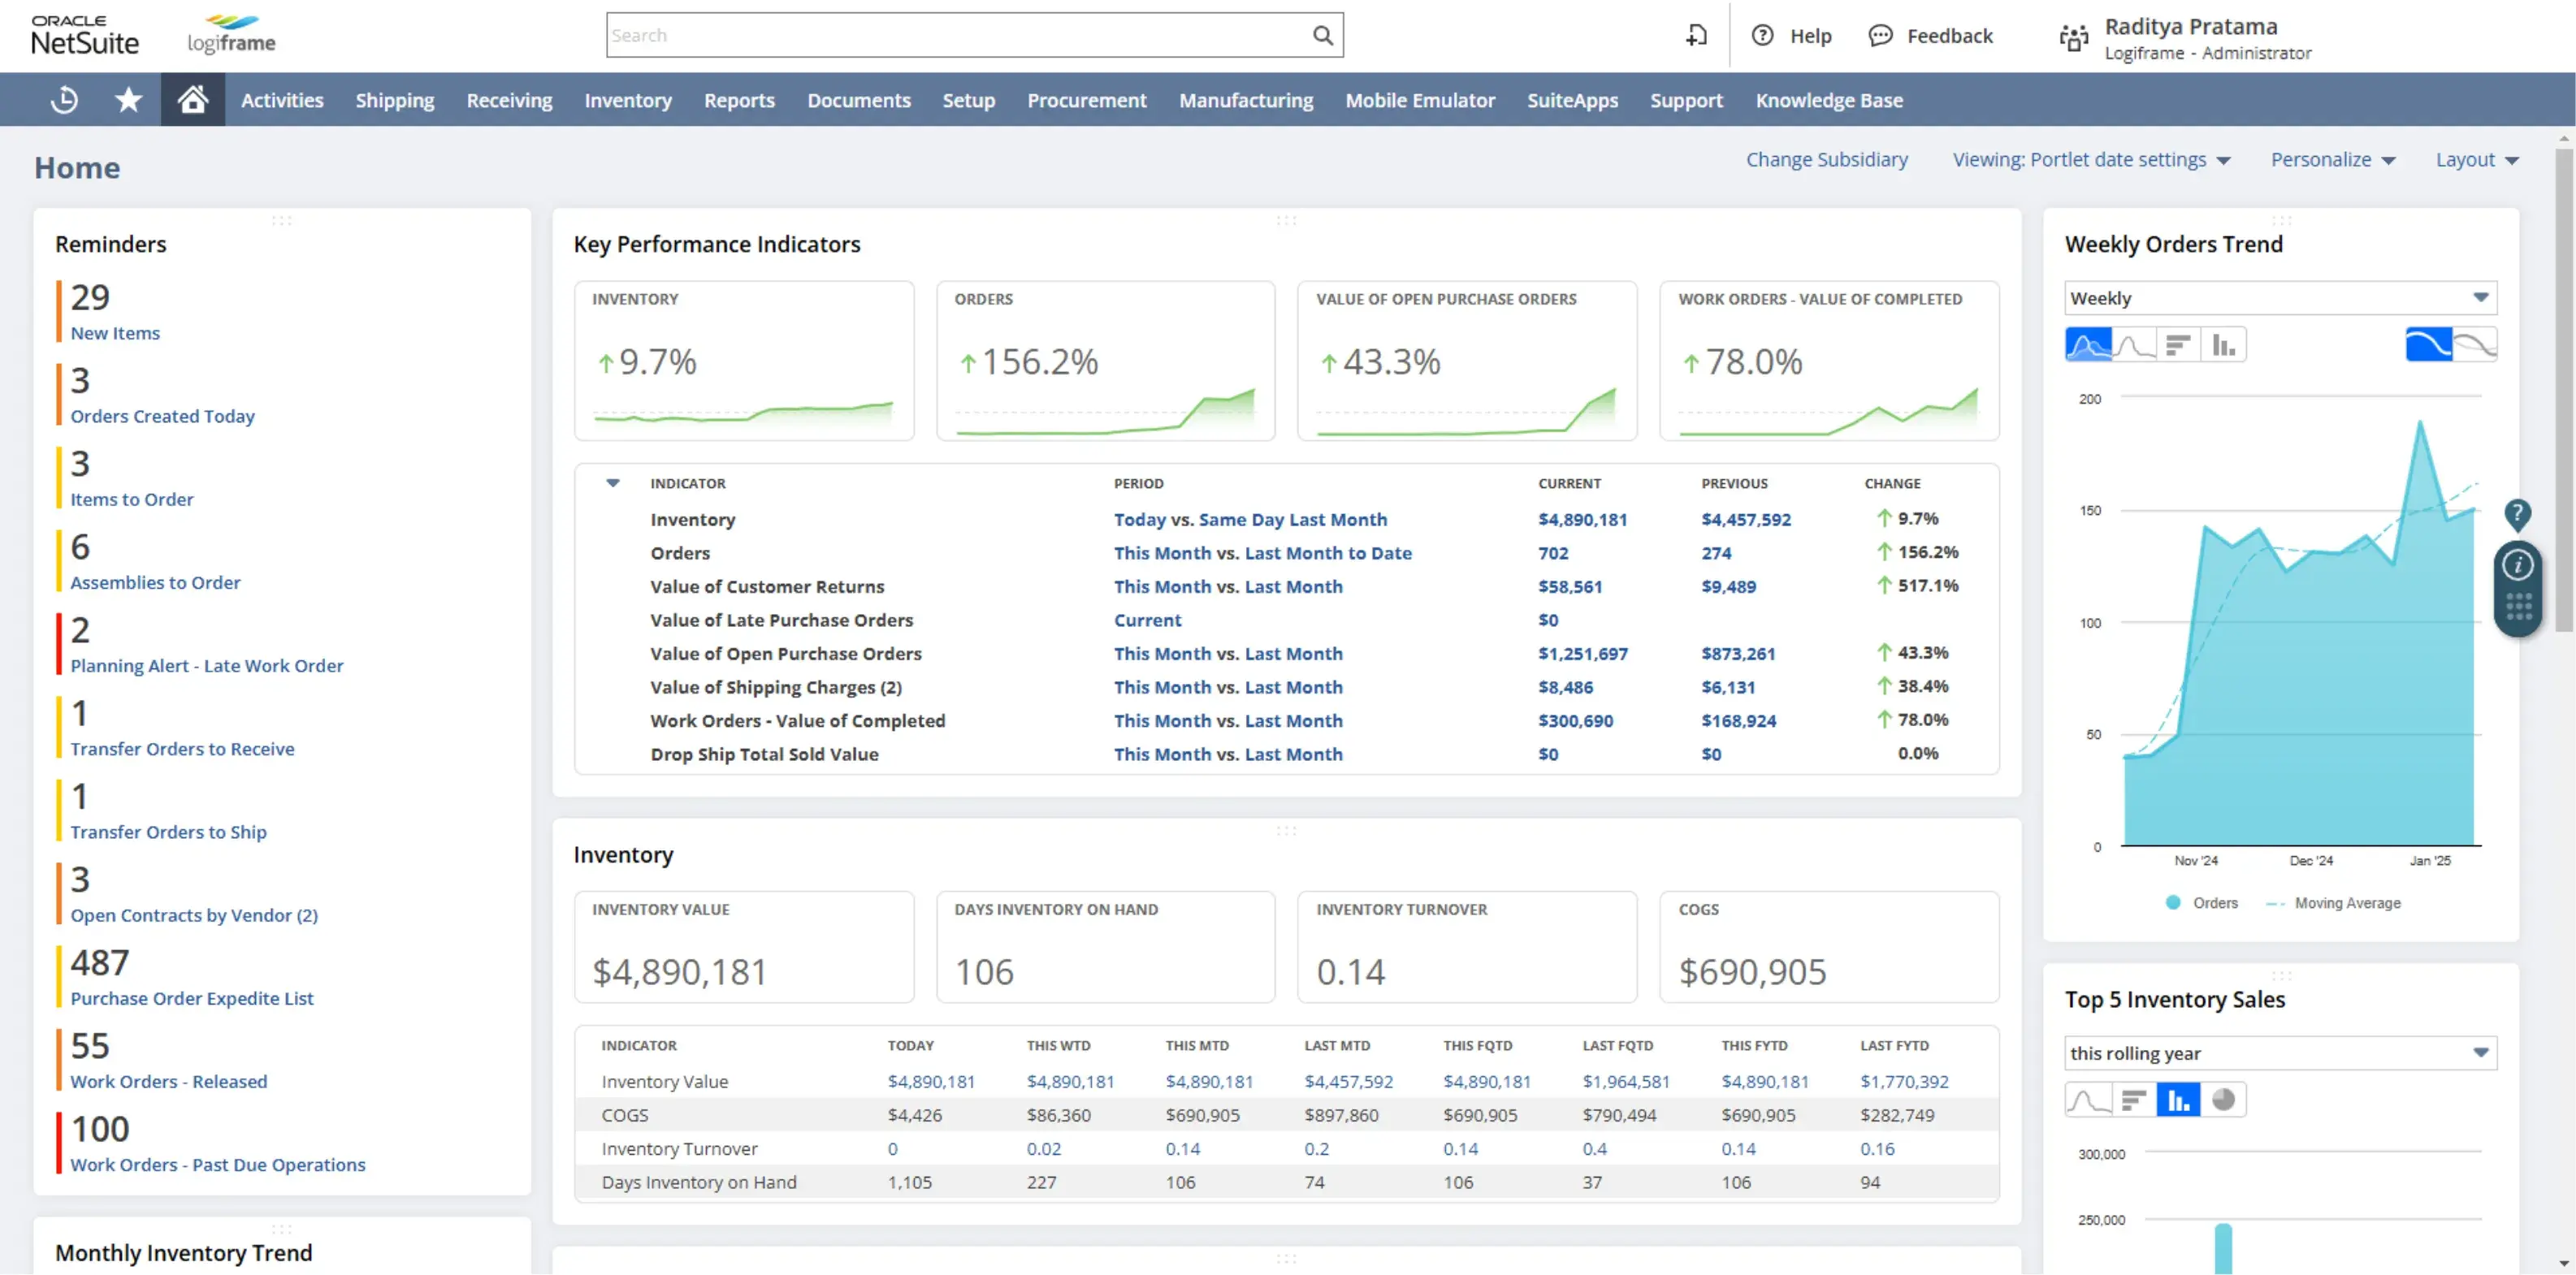Open Work Orders - Past Due Operations reminder

pos(218,1164)
